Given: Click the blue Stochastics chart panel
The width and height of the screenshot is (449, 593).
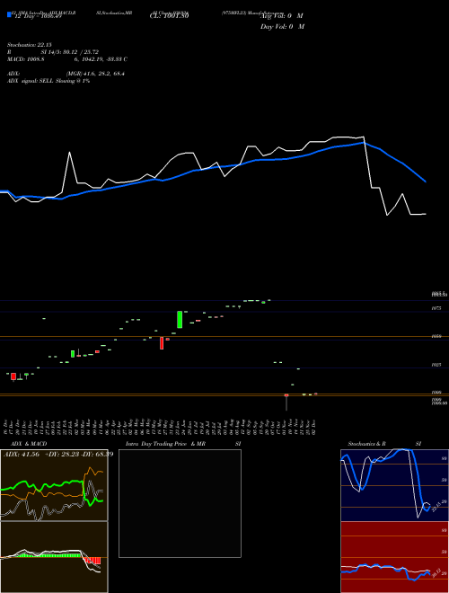Looking at the screenshot, I should pyautogui.click(x=394, y=485).
